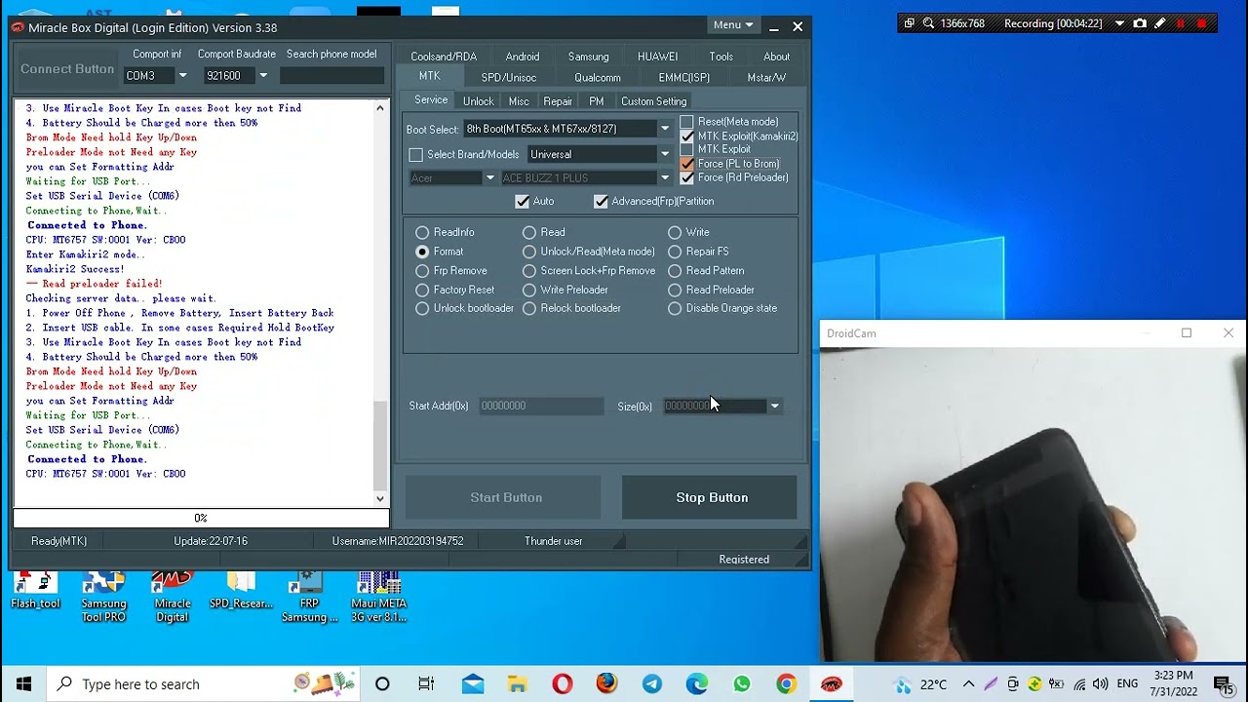The width and height of the screenshot is (1248, 702).
Task: Switch to the SPD/Unisoc tab
Action: coord(508,77)
